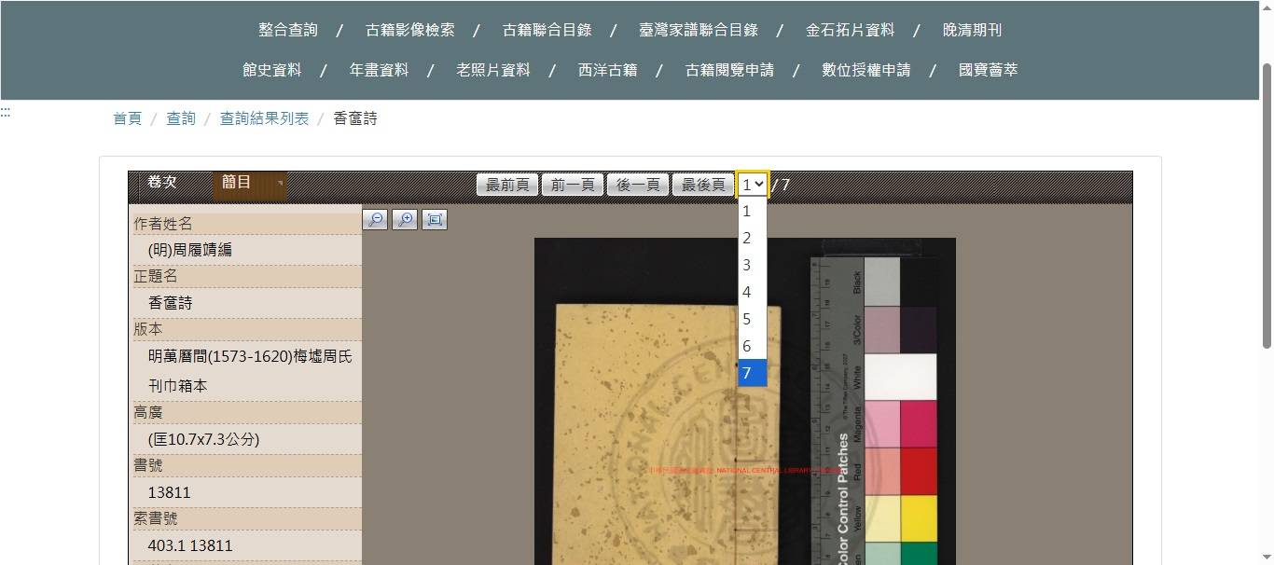This screenshot has width=1274, height=565.
Task: Click the fit-to-window view icon
Action: pyautogui.click(x=435, y=219)
